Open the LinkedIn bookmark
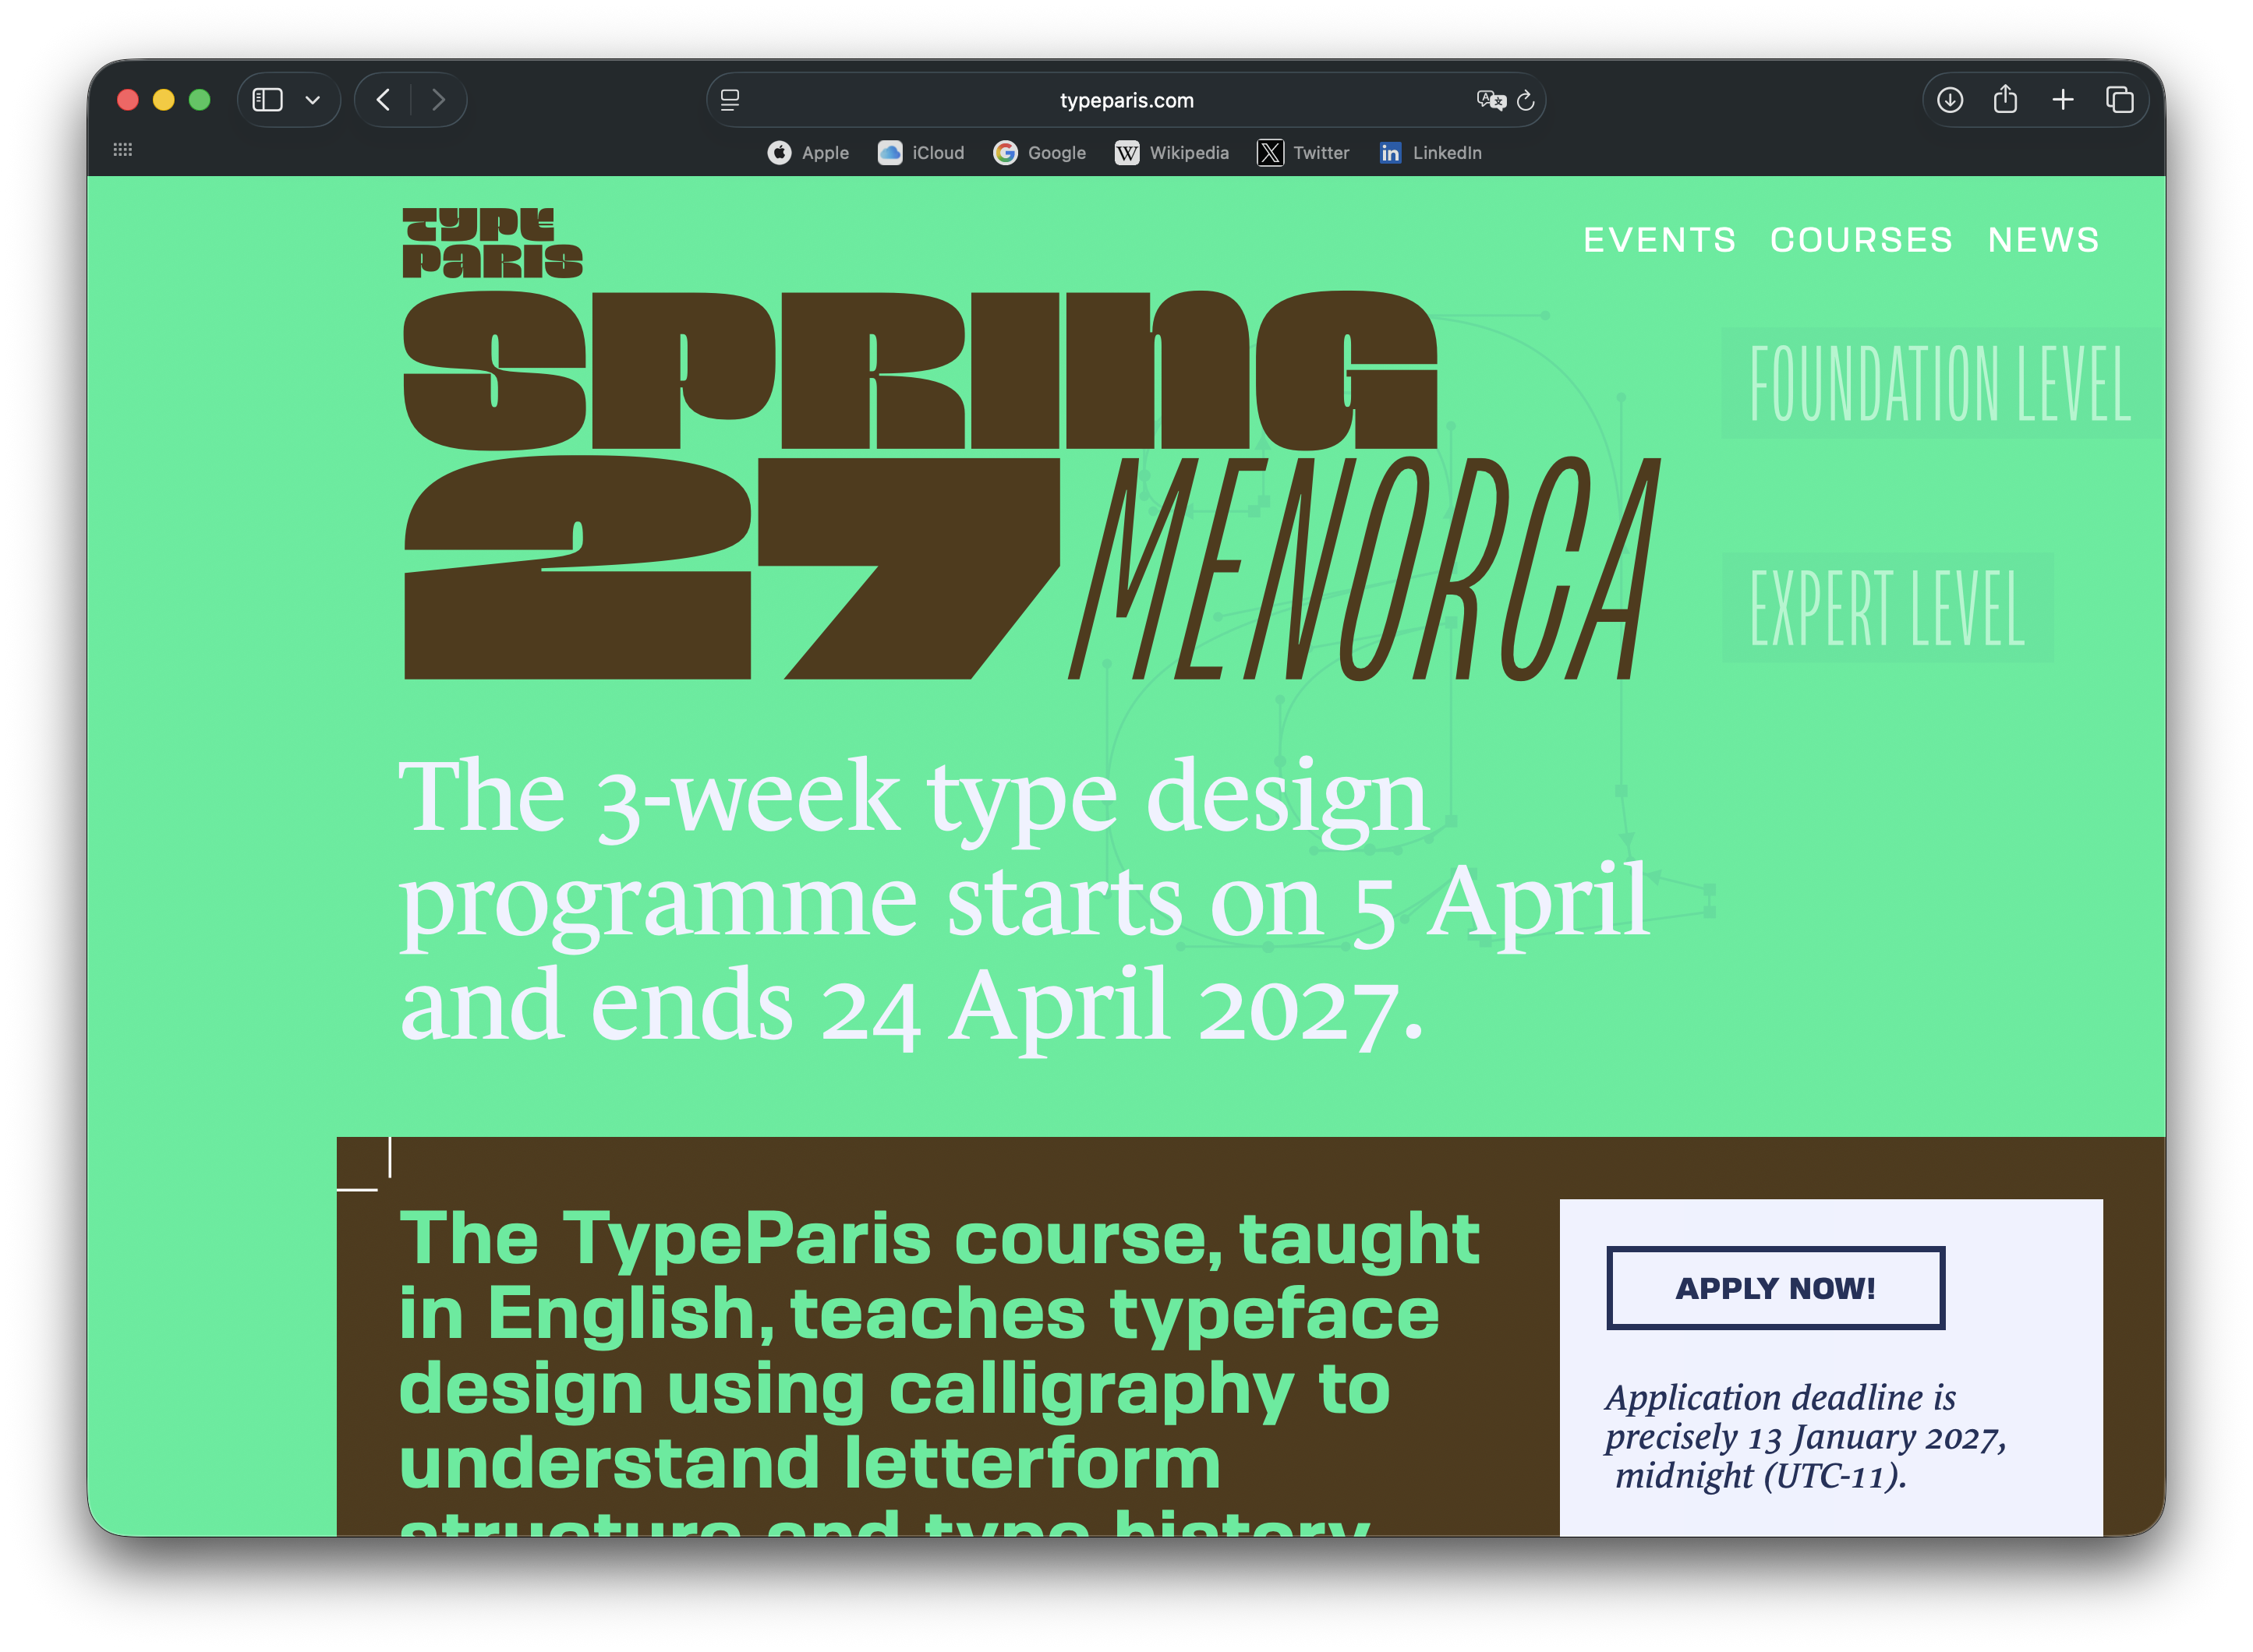 click(1431, 153)
